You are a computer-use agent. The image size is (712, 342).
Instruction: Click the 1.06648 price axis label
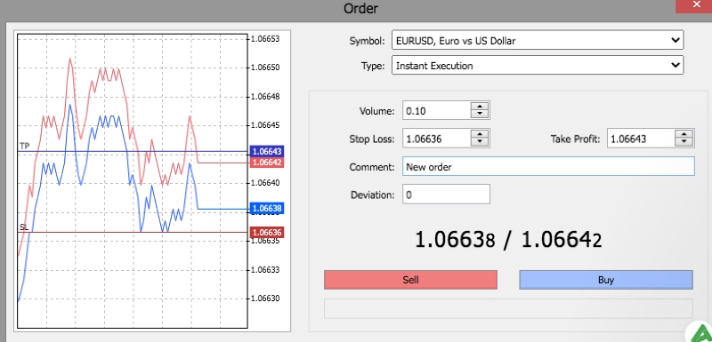click(x=265, y=97)
